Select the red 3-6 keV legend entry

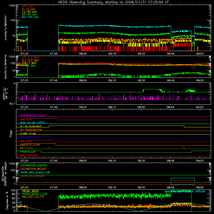coord(28,6)
